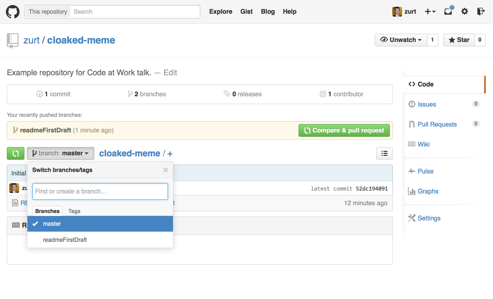Star the repository
This screenshot has width=493, height=299.
tap(459, 40)
